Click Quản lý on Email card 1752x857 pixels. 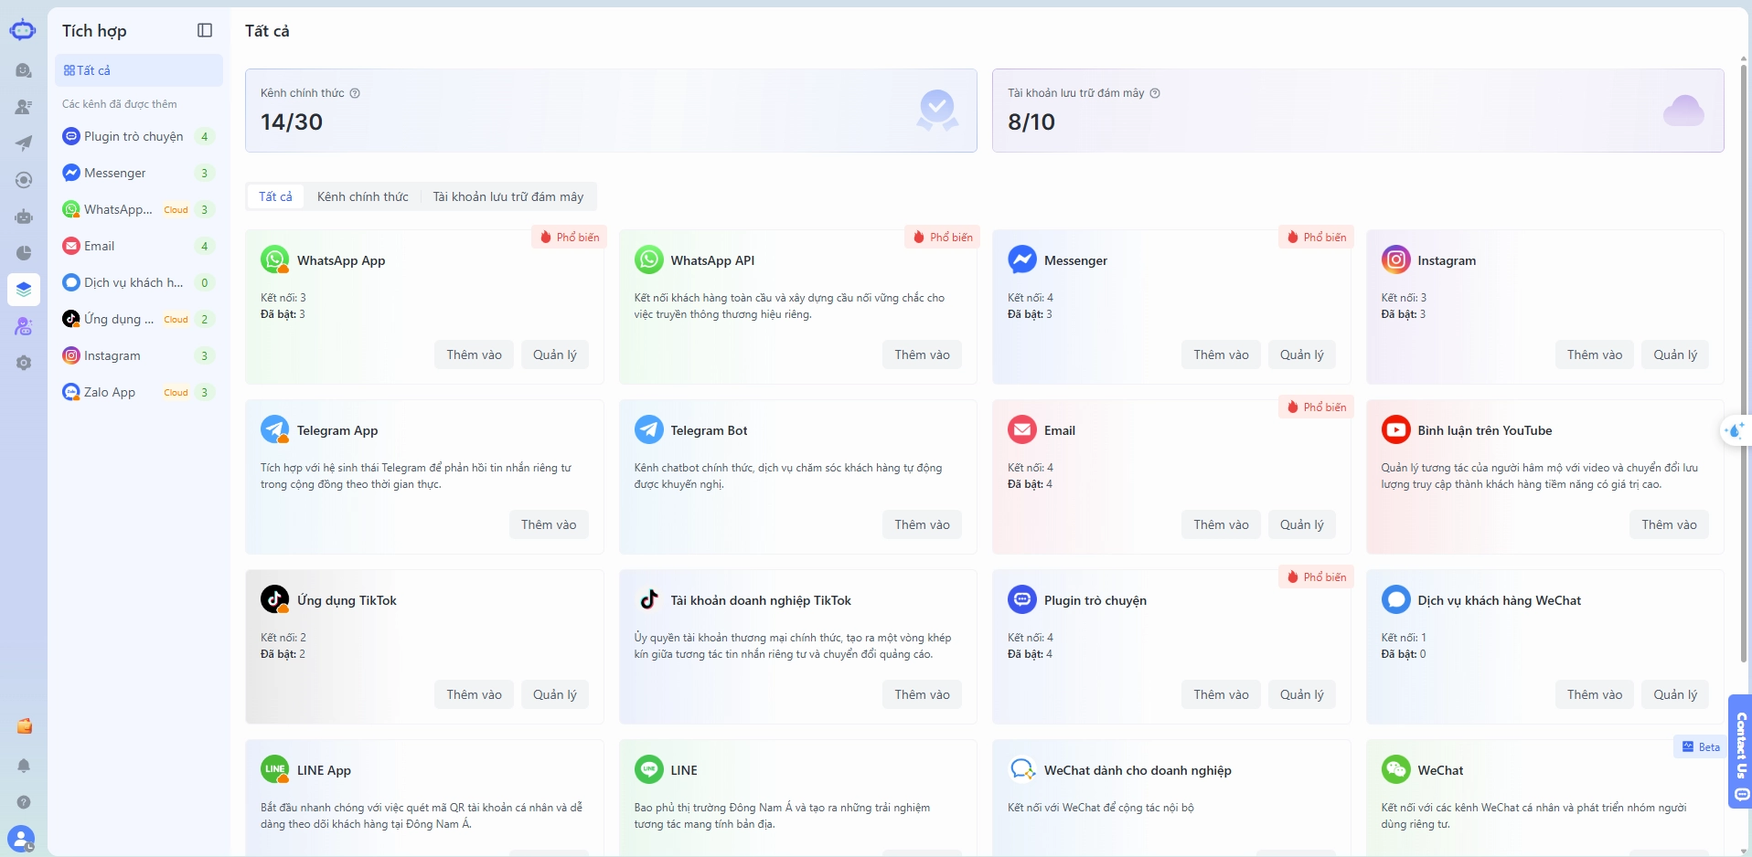point(1302,524)
